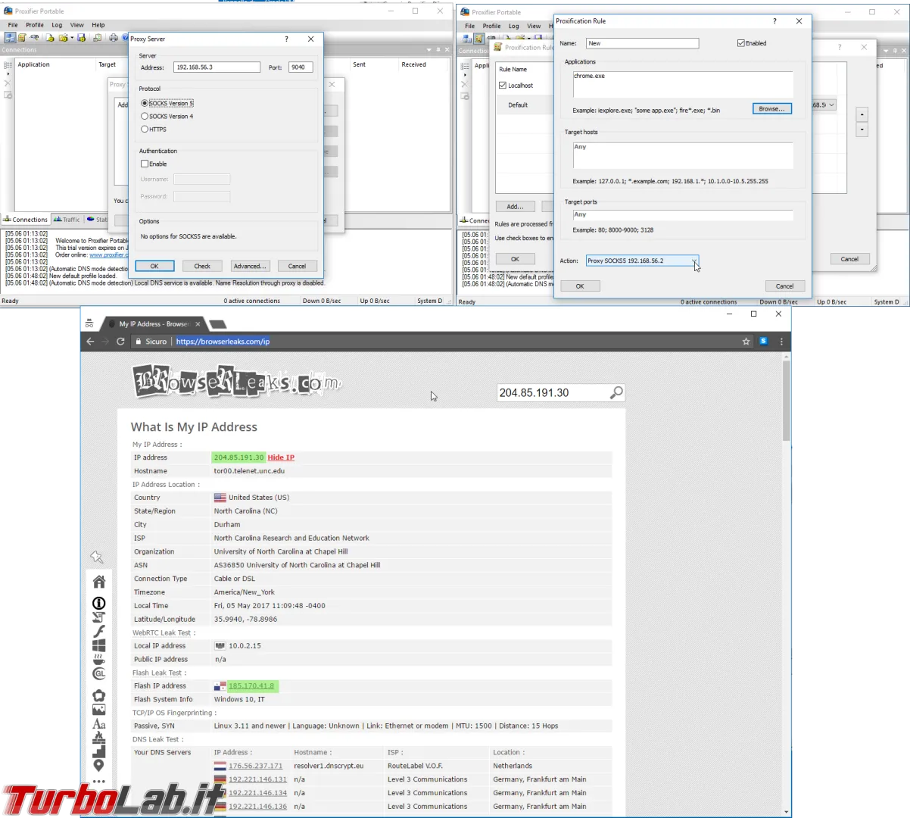Click Browse... for applications
The height and width of the screenshot is (818, 910).
point(772,109)
